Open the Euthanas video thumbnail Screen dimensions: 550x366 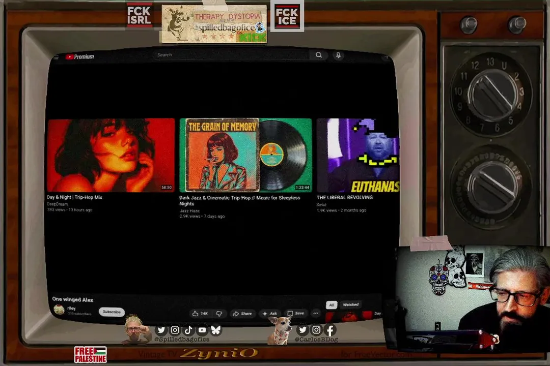click(x=358, y=155)
